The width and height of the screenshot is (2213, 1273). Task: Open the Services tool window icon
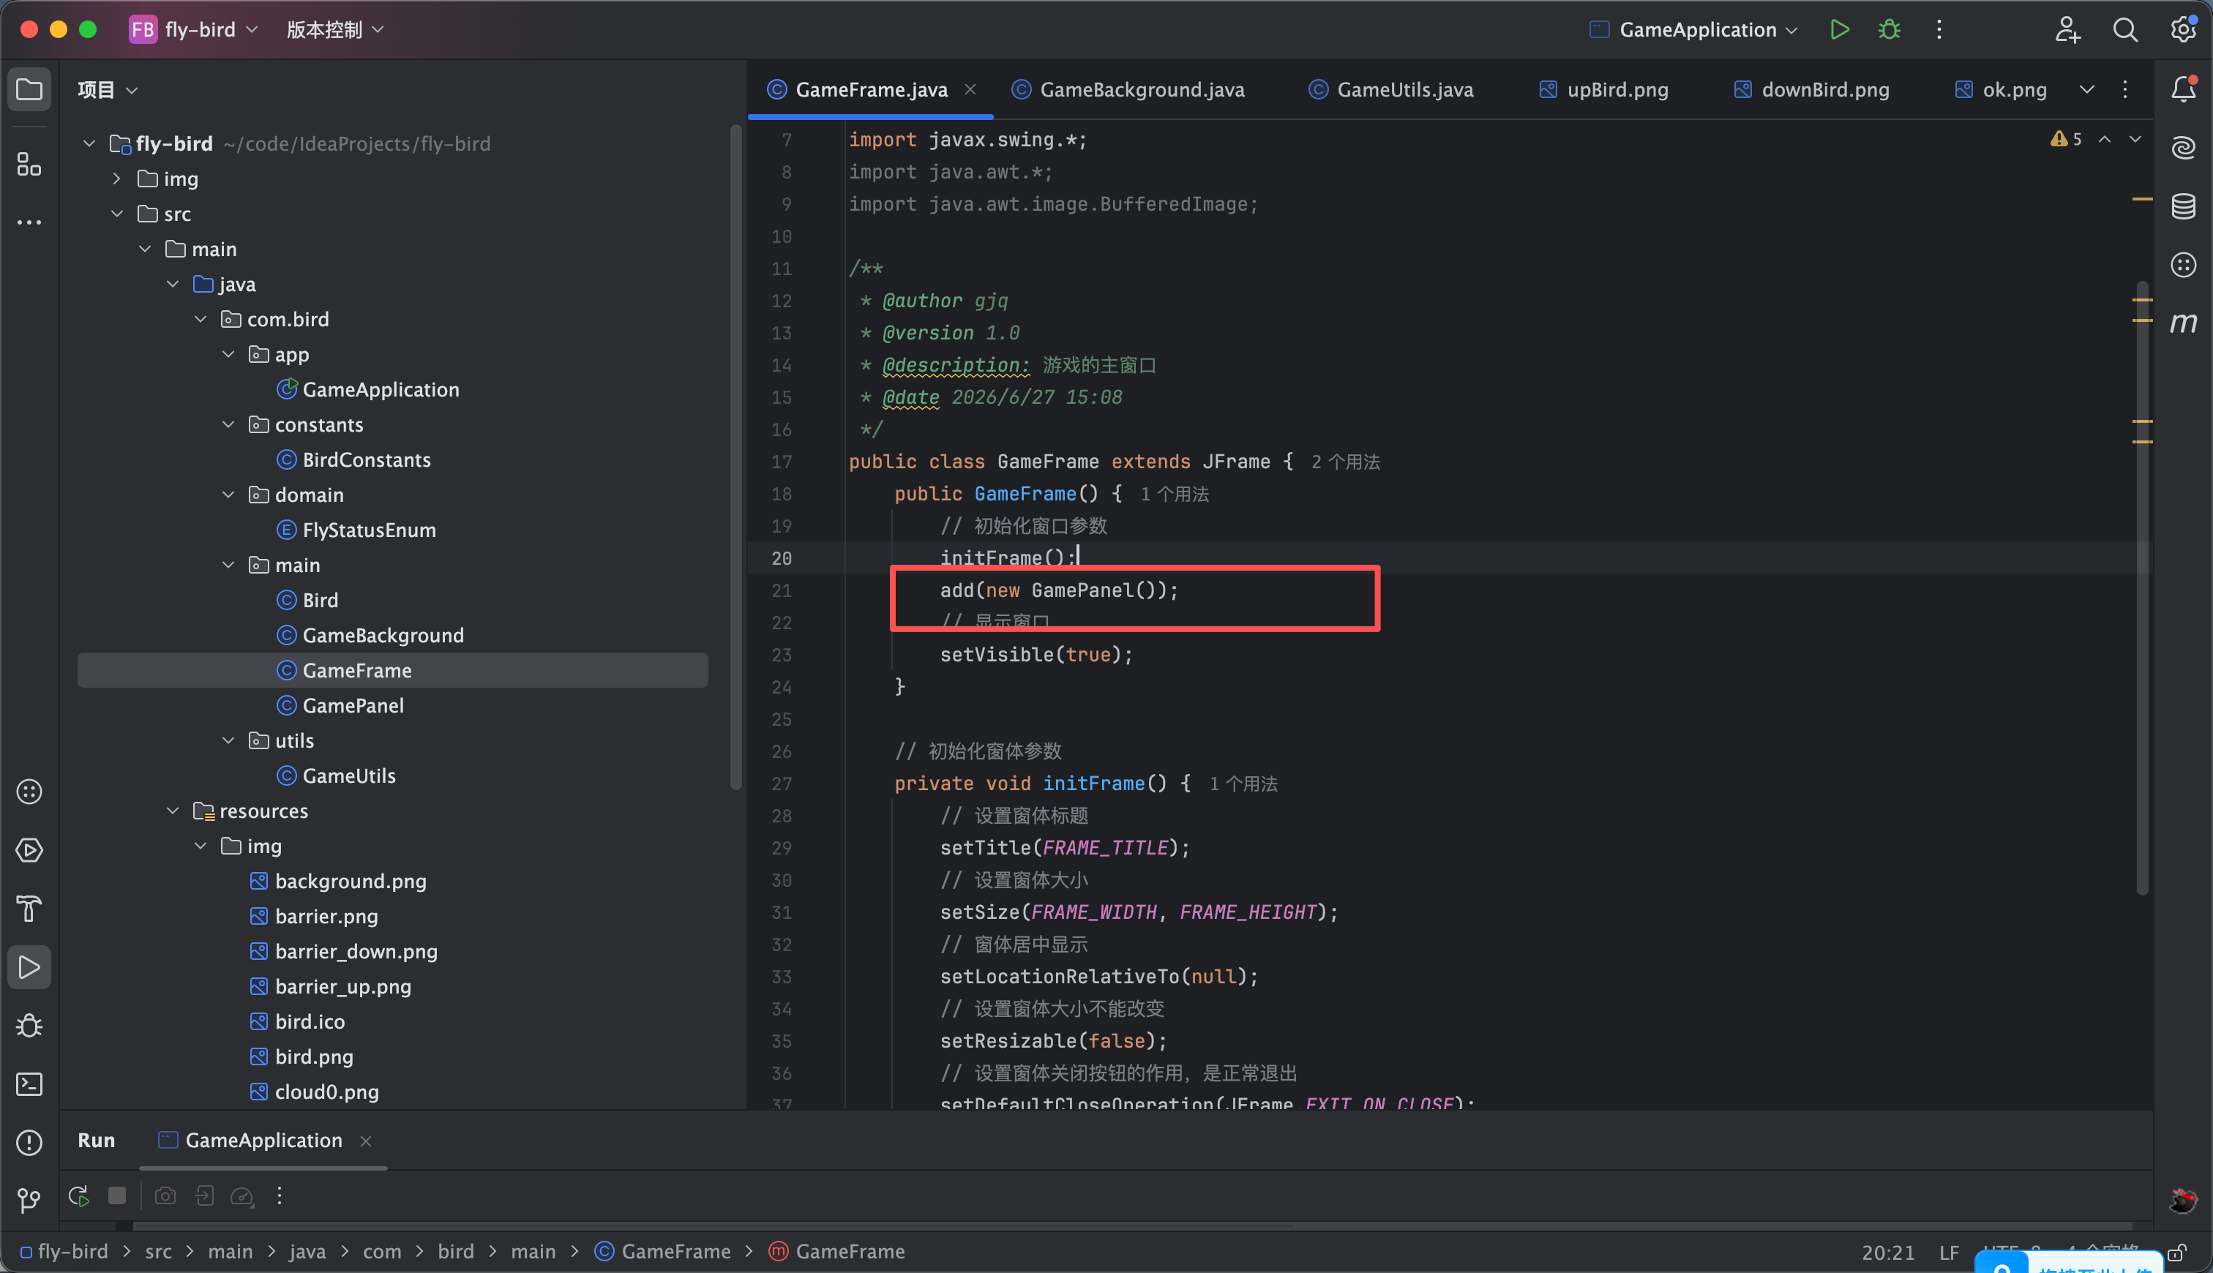(30, 850)
